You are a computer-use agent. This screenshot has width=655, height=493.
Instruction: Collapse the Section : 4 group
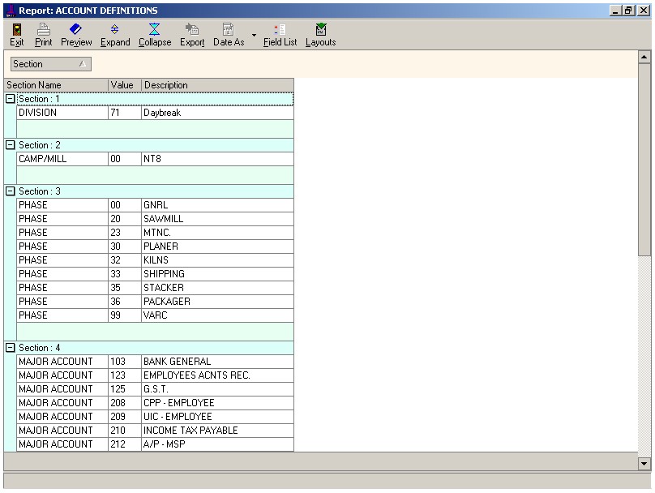point(11,348)
